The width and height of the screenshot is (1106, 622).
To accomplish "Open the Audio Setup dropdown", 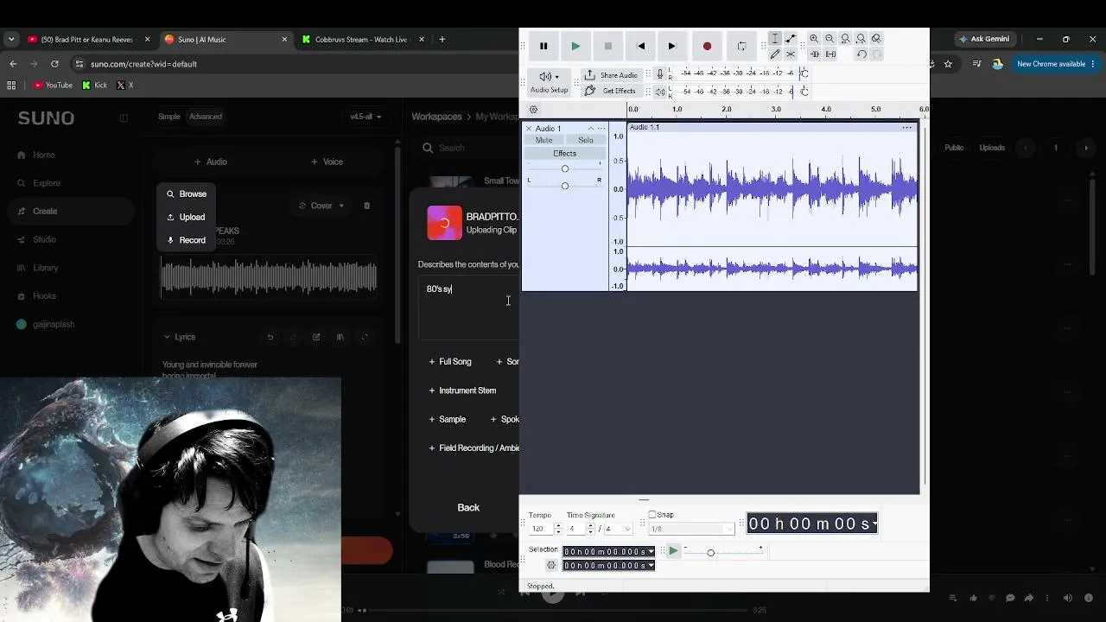I will pyautogui.click(x=549, y=82).
